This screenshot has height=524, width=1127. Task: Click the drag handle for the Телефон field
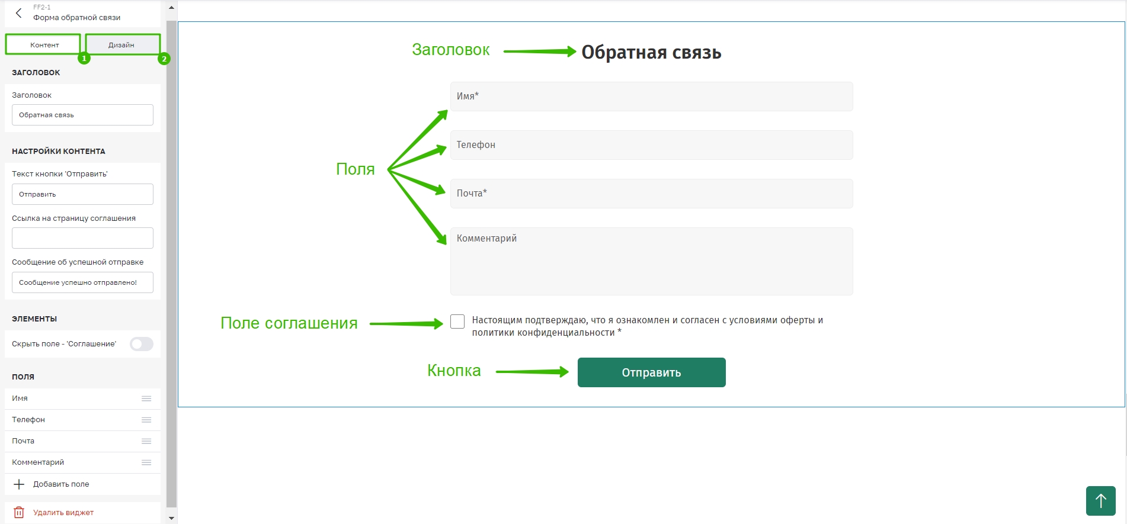tap(146, 420)
